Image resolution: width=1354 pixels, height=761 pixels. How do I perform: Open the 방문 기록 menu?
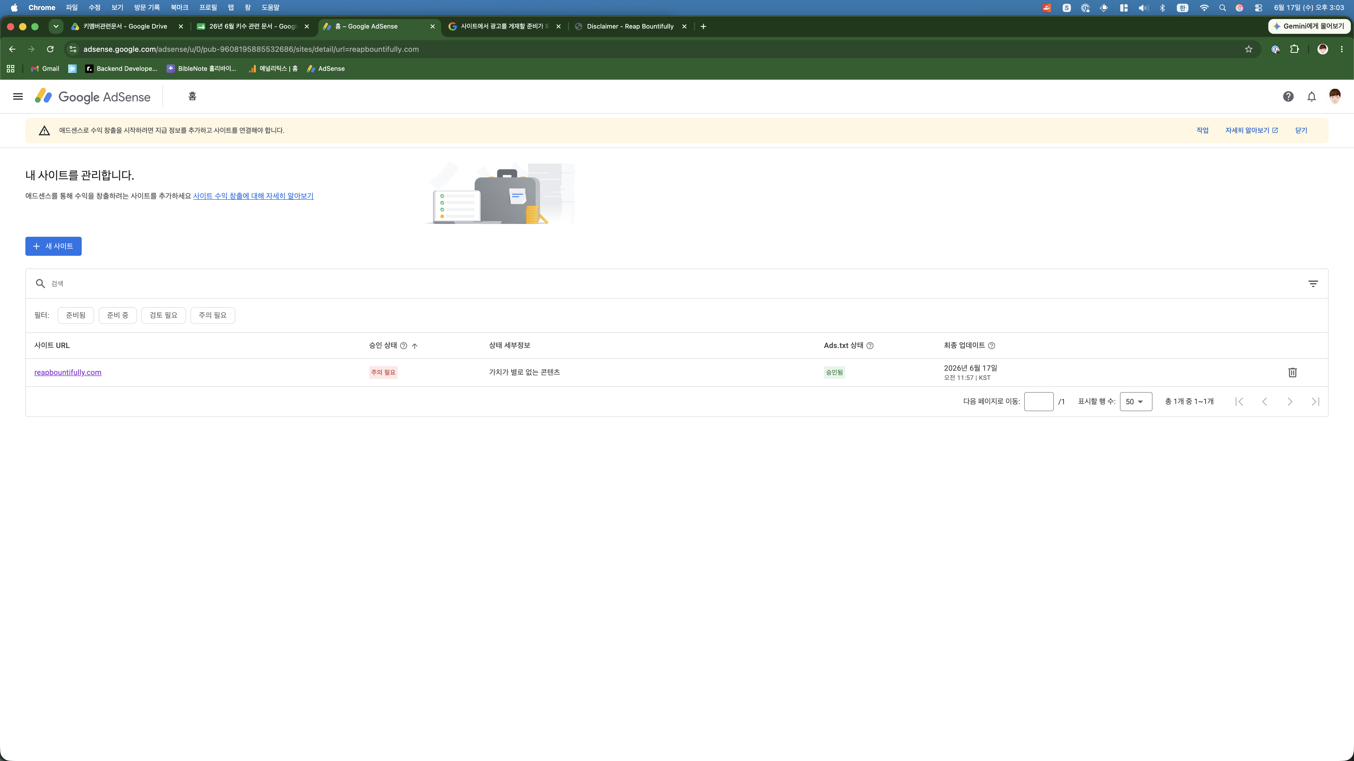[x=147, y=7]
